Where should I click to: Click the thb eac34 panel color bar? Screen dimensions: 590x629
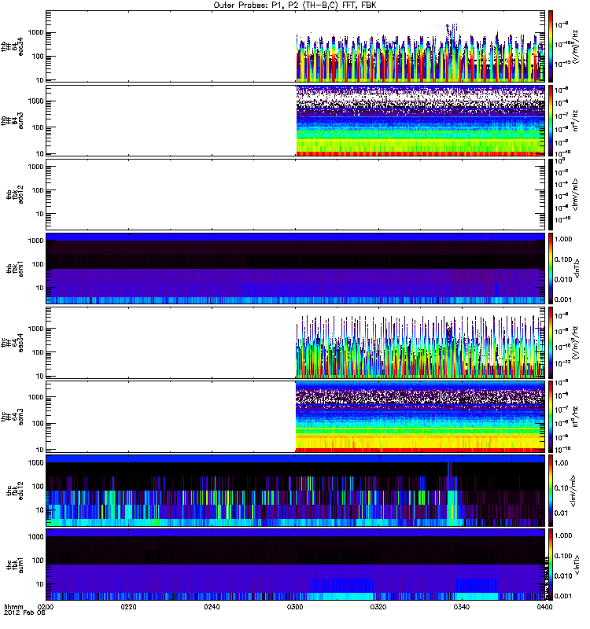click(x=551, y=46)
